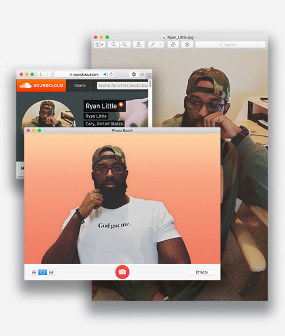The height and width of the screenshot is (336, 285).
Task: Switch to movie clip recording mode
Action: click(x=51, y=272)
